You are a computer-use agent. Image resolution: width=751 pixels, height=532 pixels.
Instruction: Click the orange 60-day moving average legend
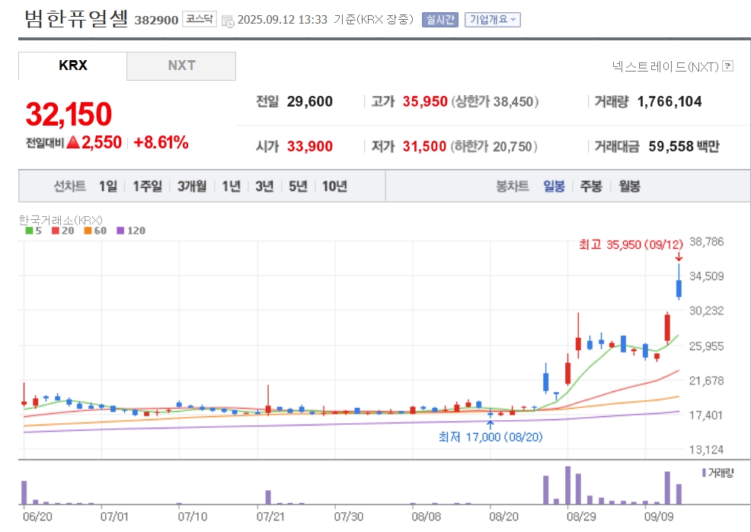point(95,231)
